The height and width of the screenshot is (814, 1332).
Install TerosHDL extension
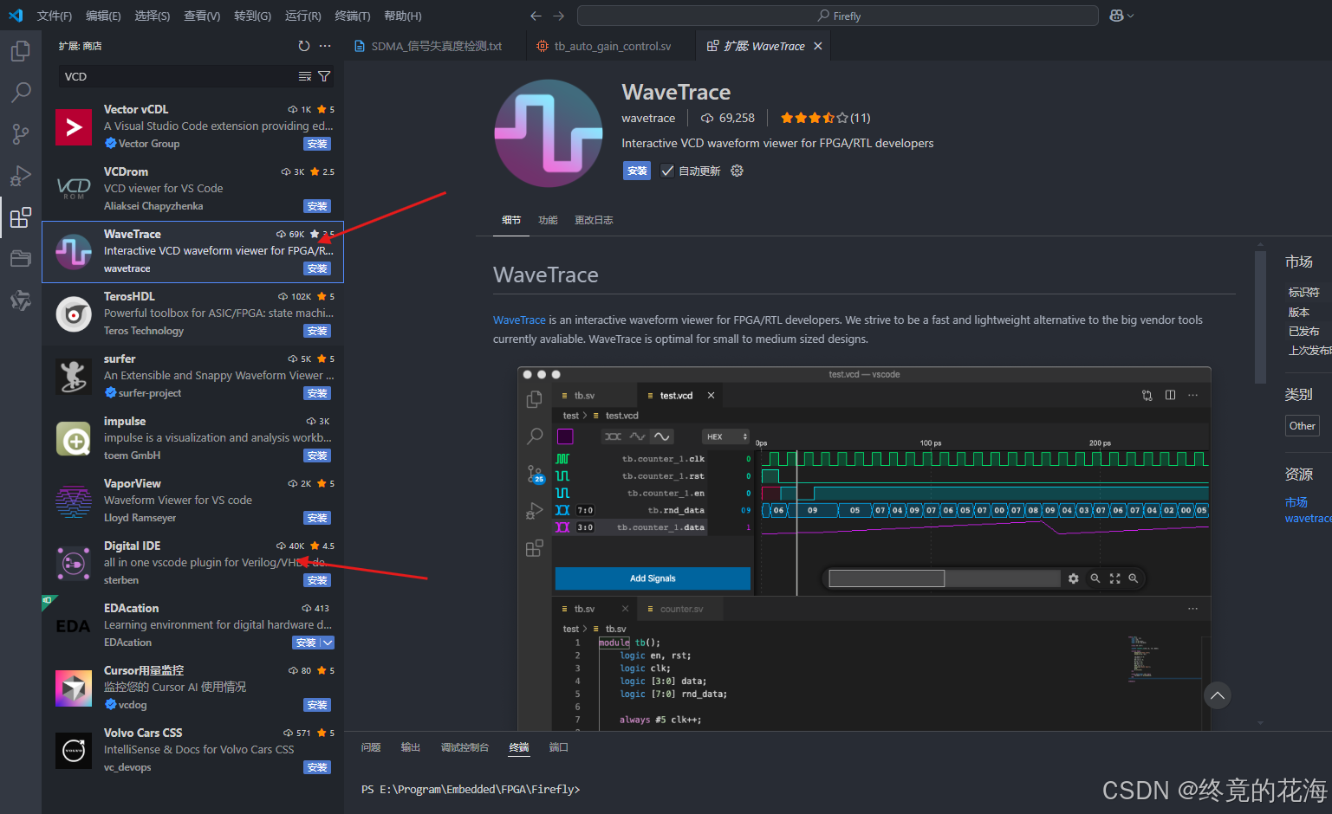(317, 332)
